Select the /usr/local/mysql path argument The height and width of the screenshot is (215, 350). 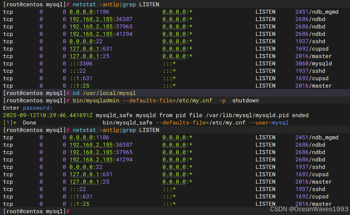109,93
